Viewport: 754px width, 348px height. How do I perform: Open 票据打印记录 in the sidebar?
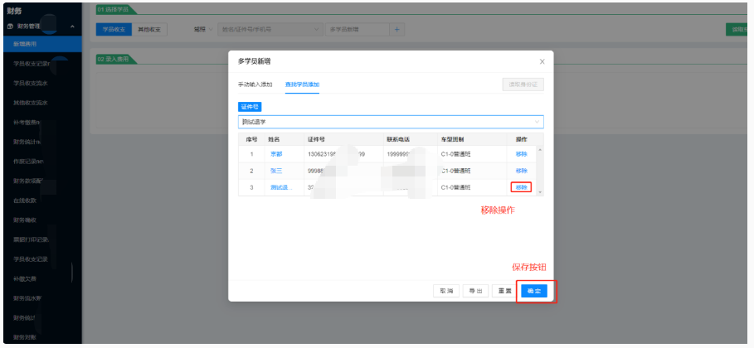tap(31, 239)
